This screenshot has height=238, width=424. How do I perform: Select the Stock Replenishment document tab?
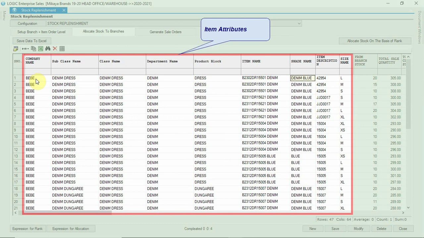click(x=38, y=10)
